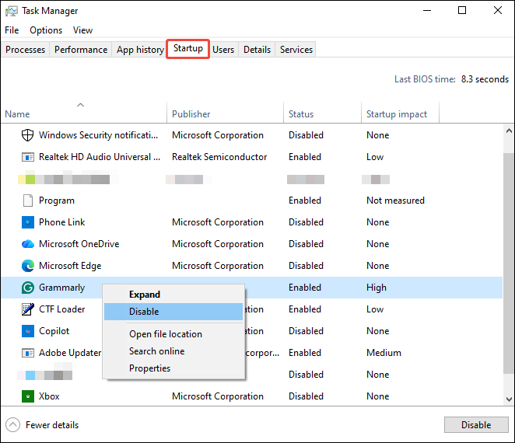Switch to the Users tab

coord(223,50)
